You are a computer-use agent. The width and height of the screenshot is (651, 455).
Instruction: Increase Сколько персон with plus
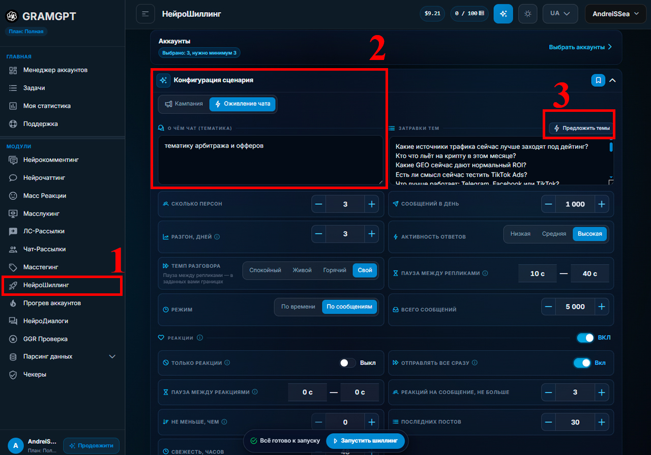(x=372, y=204)
